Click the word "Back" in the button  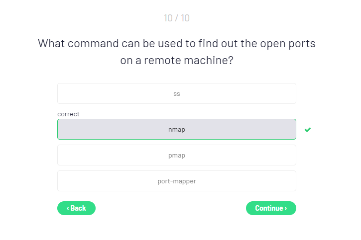(x=78, y=208)
